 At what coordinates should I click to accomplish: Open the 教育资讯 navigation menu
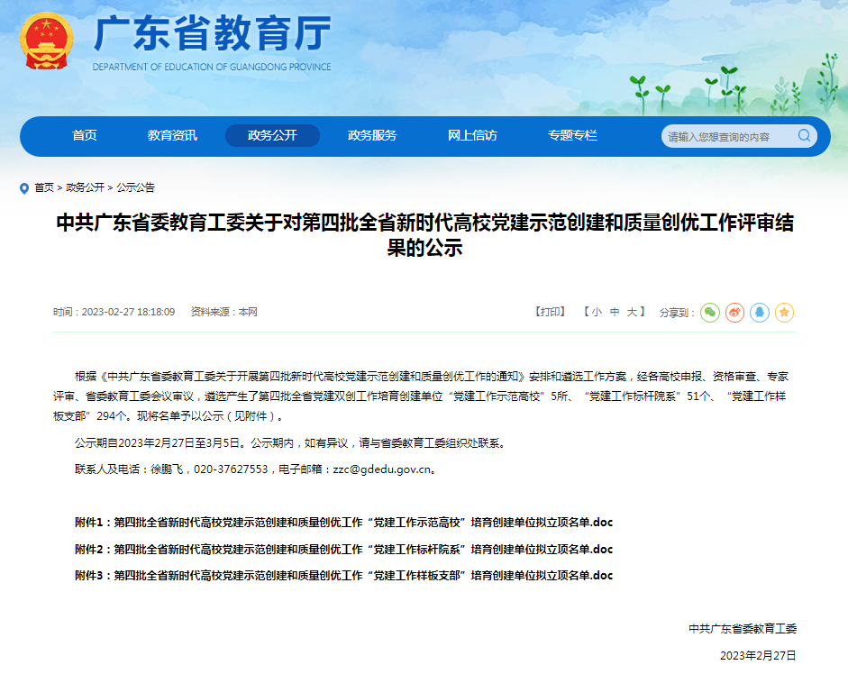click(x=172, y=136)
